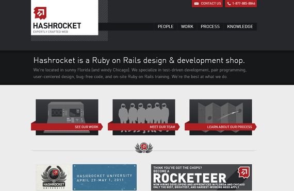
Task: Click the envelope icon on Contact Us
Action: pos(197,4)
